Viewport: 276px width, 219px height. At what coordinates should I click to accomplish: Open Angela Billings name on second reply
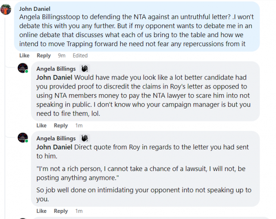(x=56, y=138)
